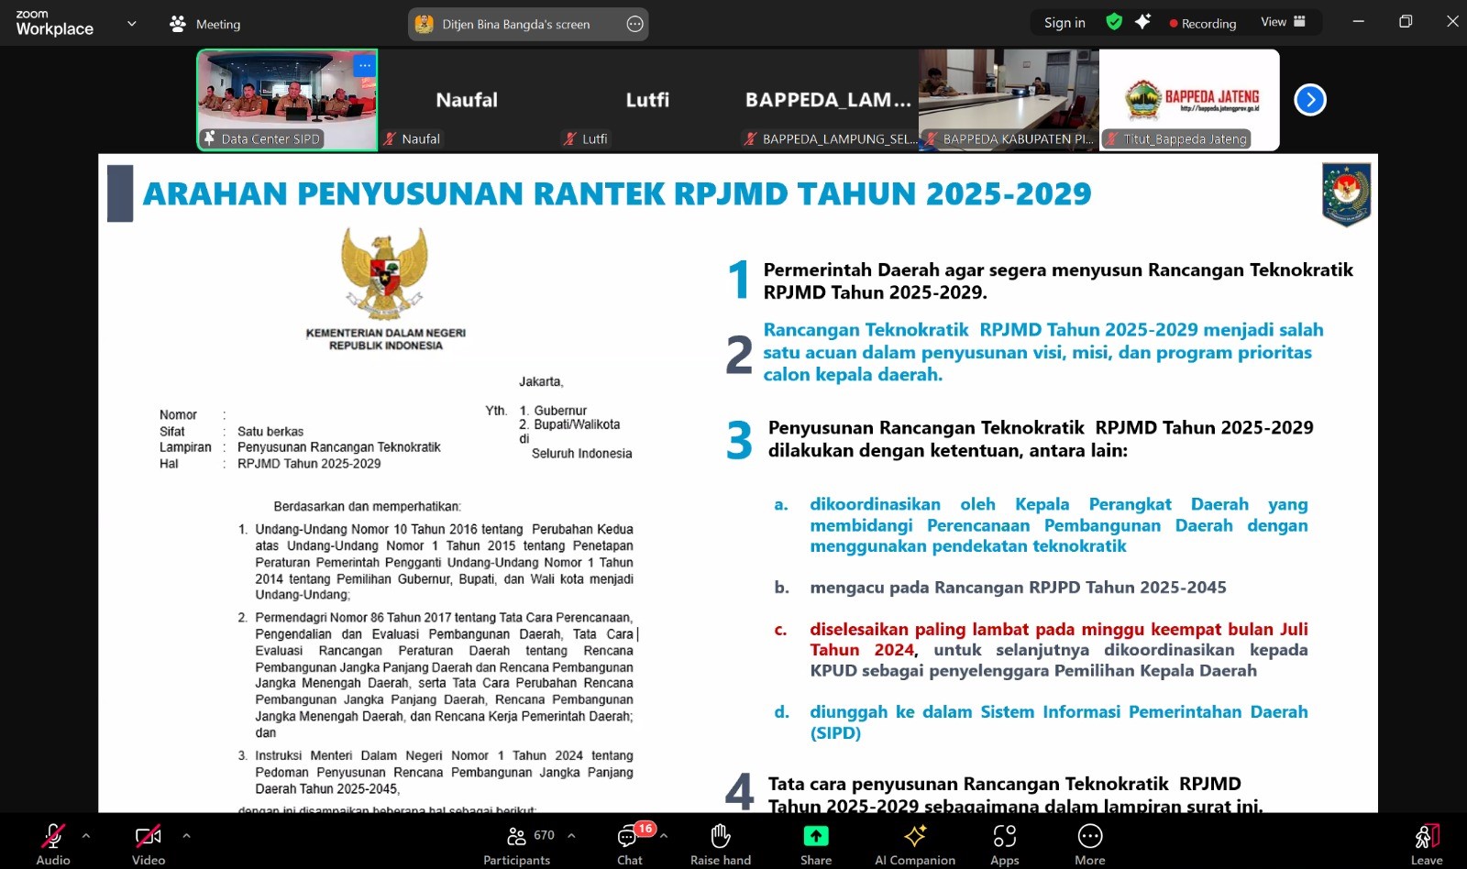This screenshot has width=1467, height=869.
Task: Expand the audio options caret
Action: [x=86, y=835]
